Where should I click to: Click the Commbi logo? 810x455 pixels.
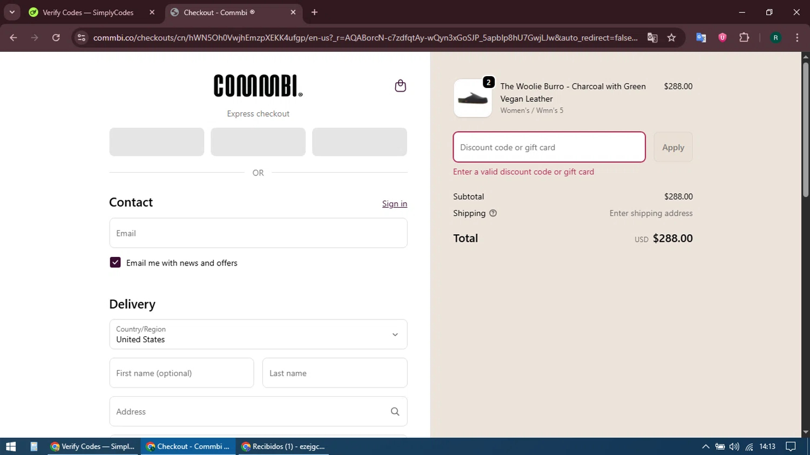pyautogui.click(x=258, y=86)
